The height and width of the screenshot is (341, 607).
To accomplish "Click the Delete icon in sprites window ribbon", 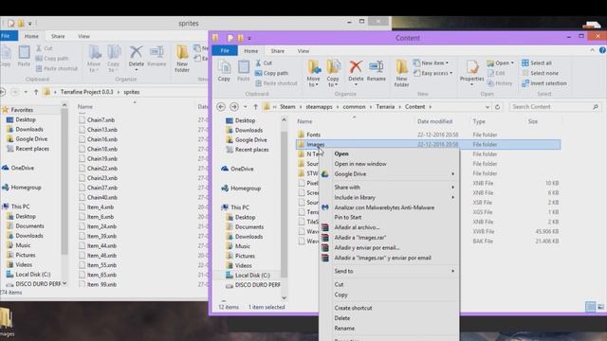I will 136,52.
